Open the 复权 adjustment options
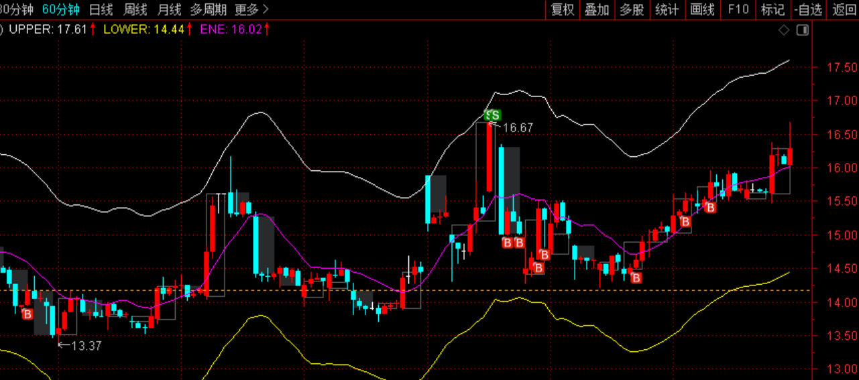This screenshot has width=859, height=380. pos(563,9)
